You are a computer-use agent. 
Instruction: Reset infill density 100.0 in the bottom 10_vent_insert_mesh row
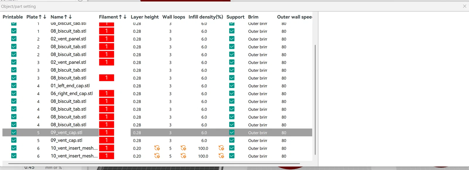click(x=221, y=156)
